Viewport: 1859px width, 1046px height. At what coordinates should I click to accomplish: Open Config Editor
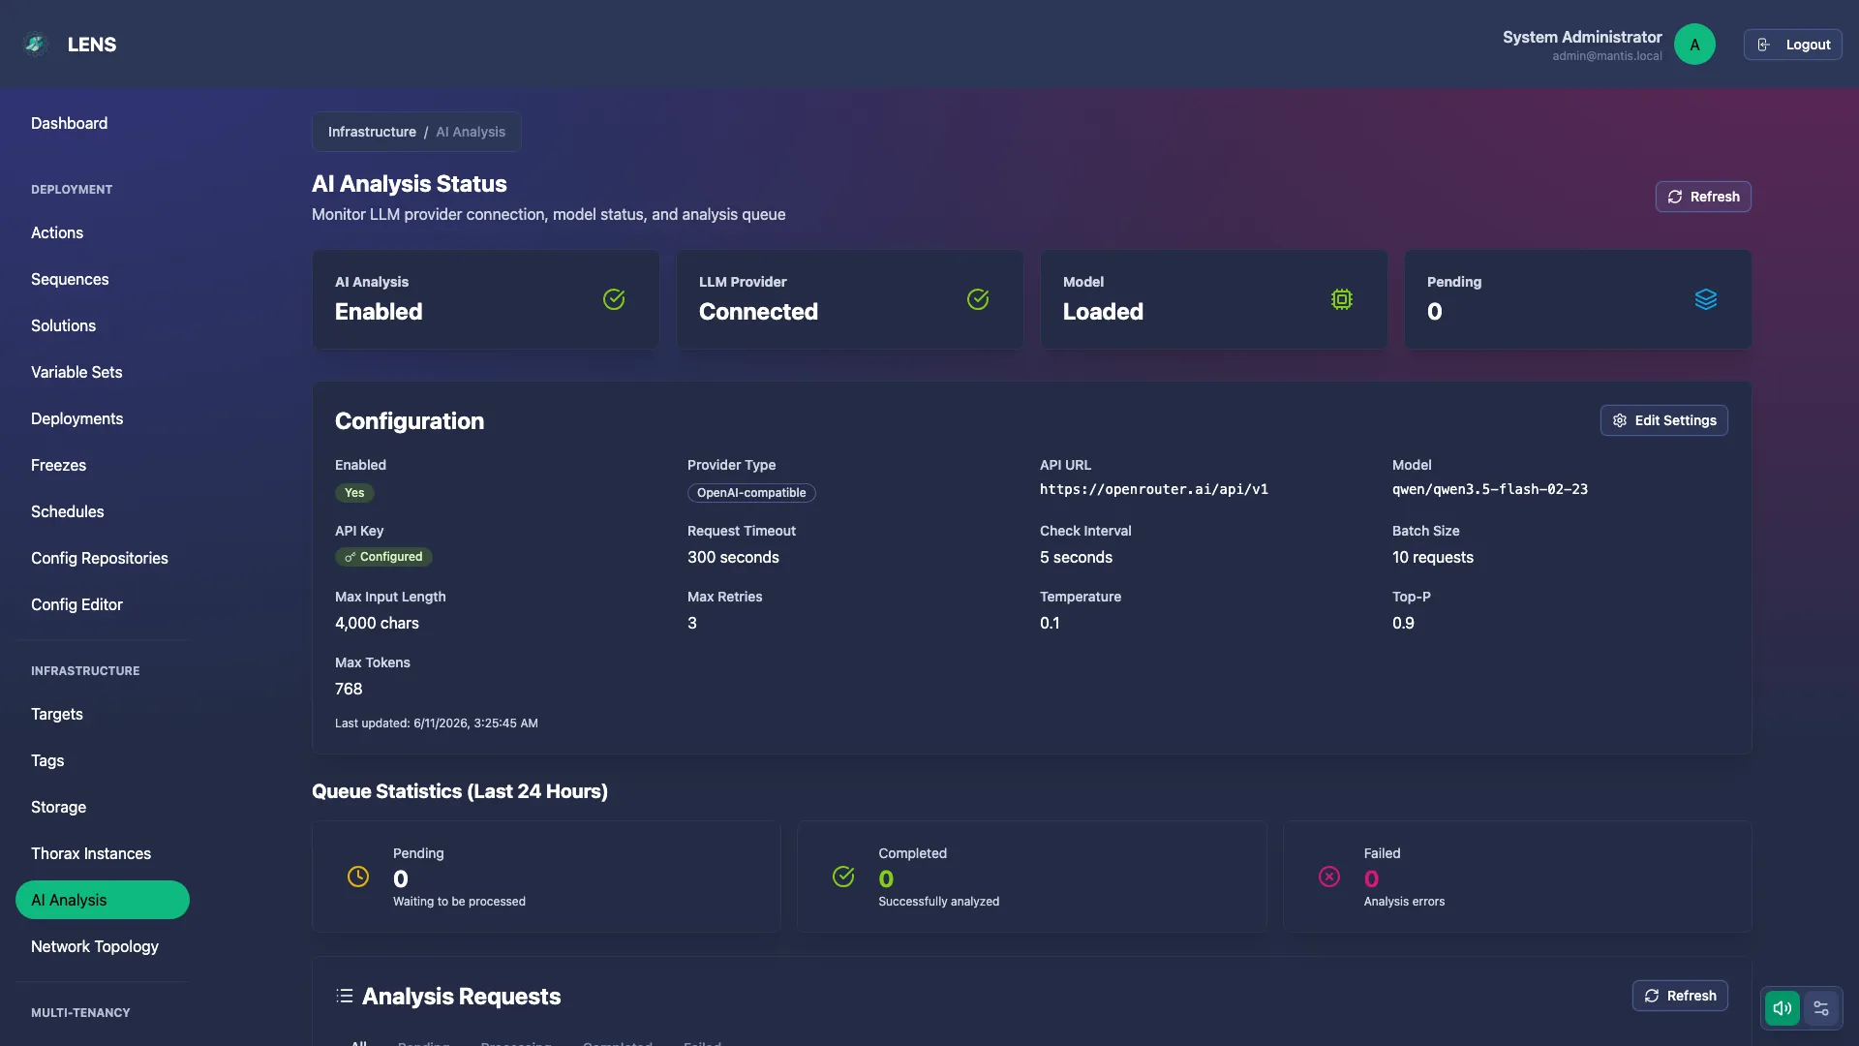point(77,604)
